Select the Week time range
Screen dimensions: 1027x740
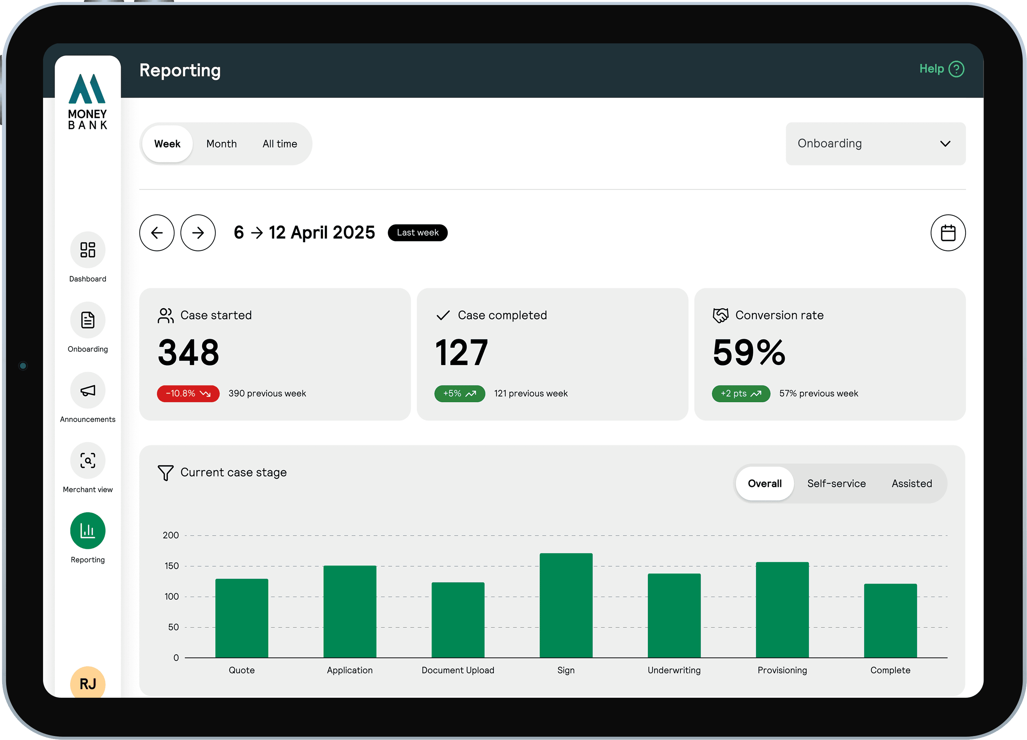tap(167, 144)
